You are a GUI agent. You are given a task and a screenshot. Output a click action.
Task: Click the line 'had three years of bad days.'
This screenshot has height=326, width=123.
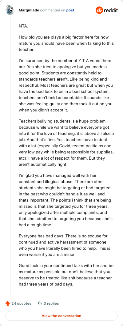tap(46, 284)
